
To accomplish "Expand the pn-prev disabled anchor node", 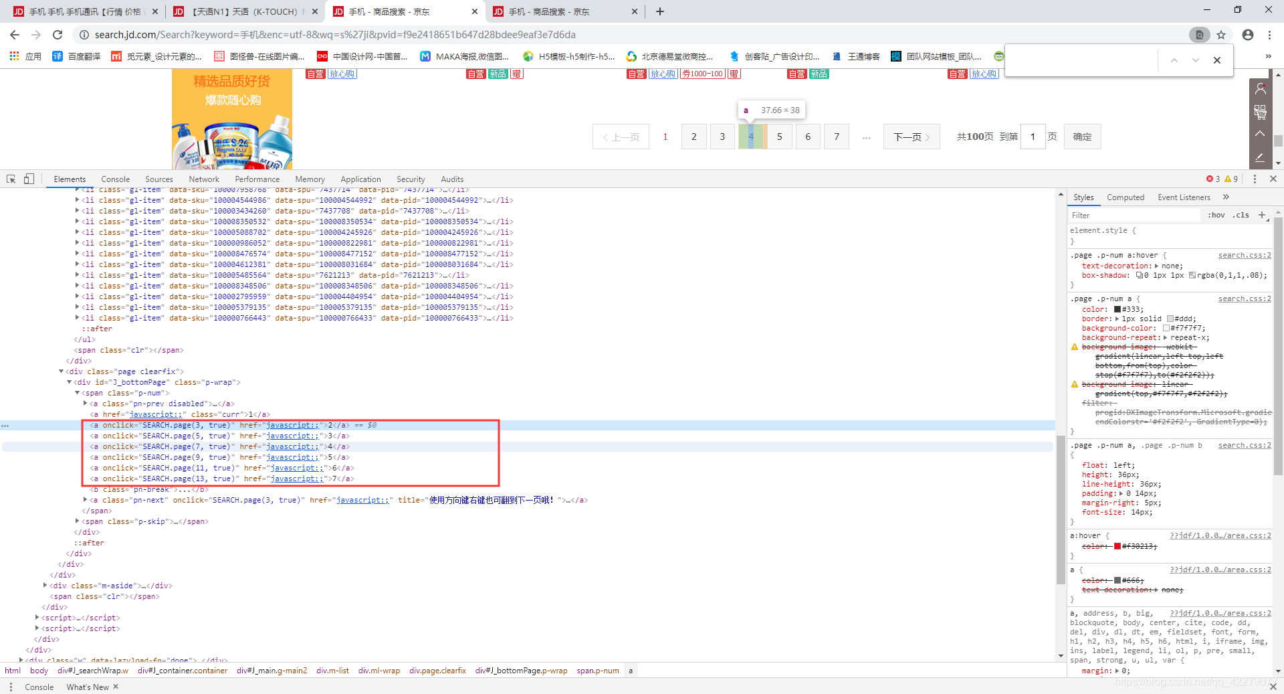I will coord(86,404).
